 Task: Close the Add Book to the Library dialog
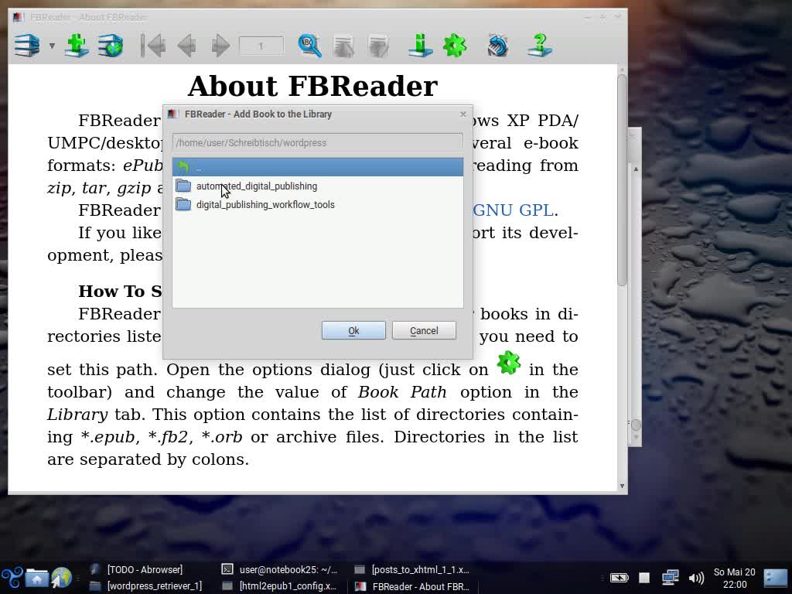[x=463, y=114]
